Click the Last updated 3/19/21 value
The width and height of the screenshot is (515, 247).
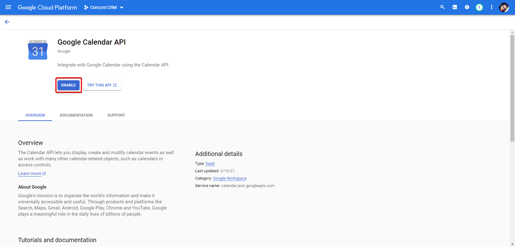click(227, 171)
